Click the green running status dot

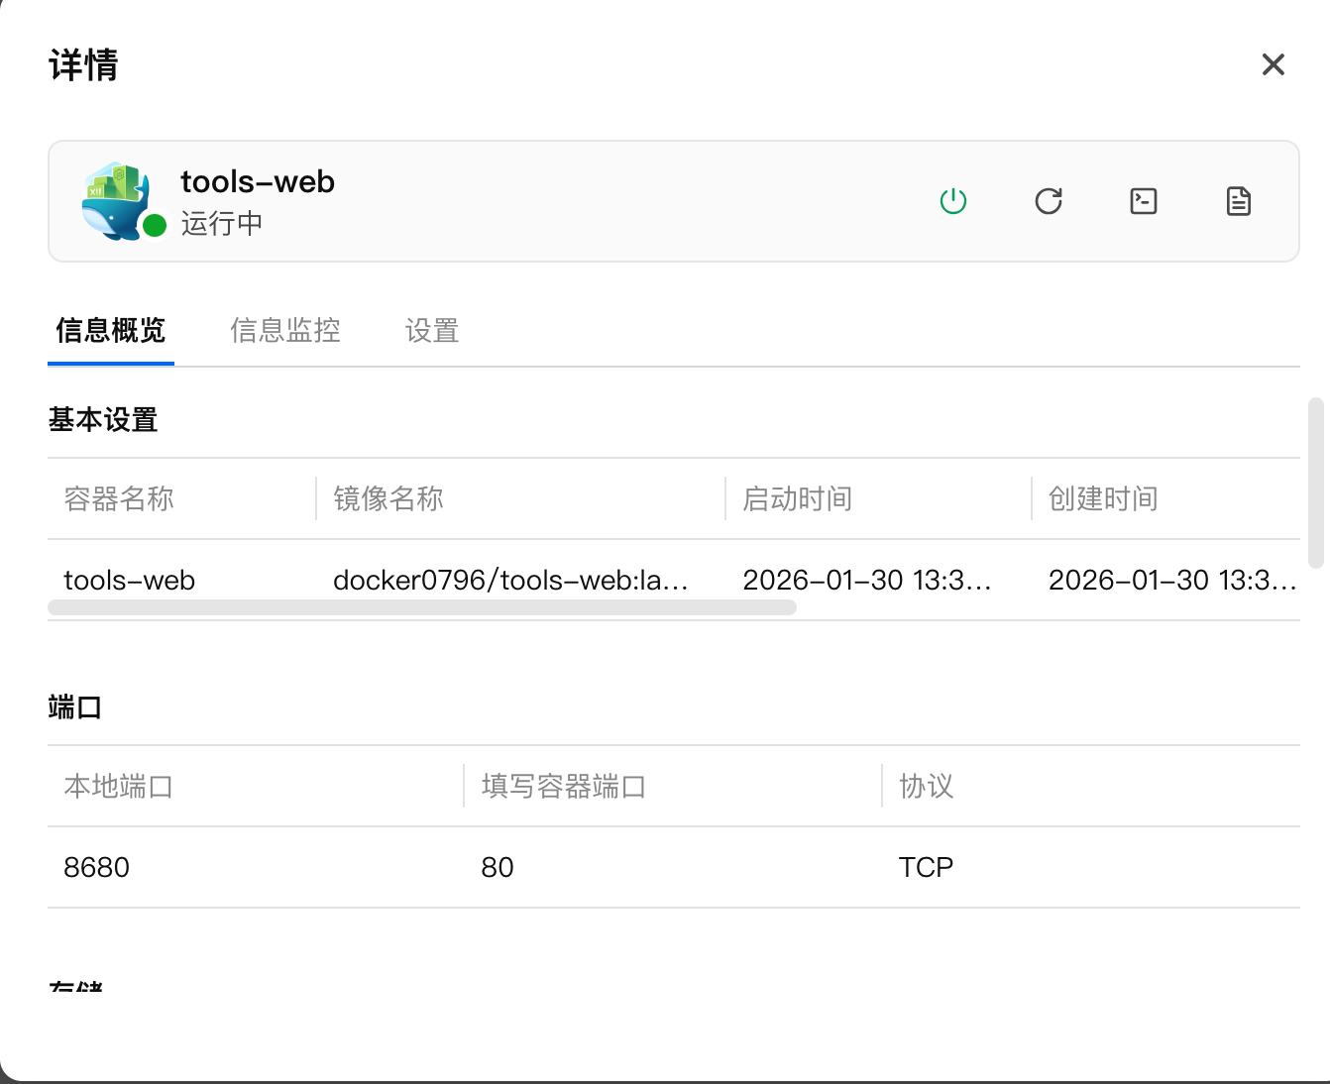(155, 226)
